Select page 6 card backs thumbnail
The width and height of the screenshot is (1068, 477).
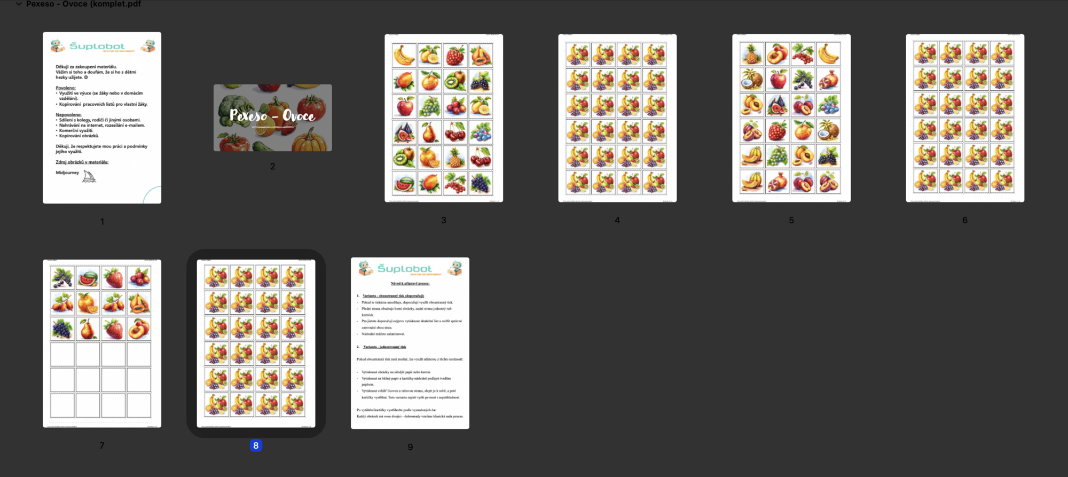coord(964,118)
